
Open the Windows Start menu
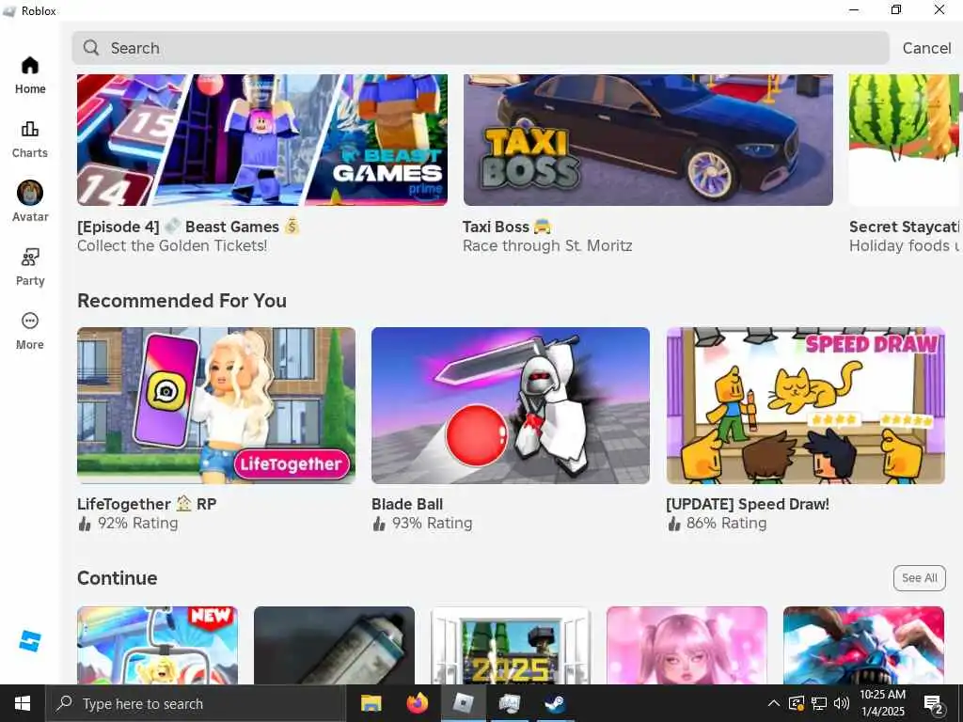tap(23, 703)
